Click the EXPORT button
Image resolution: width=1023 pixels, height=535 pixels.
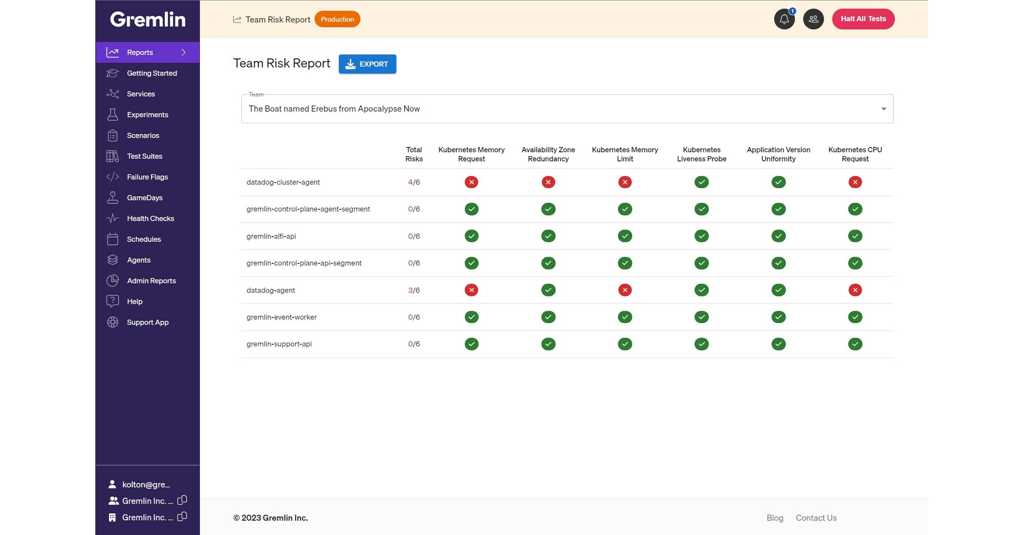367,64
